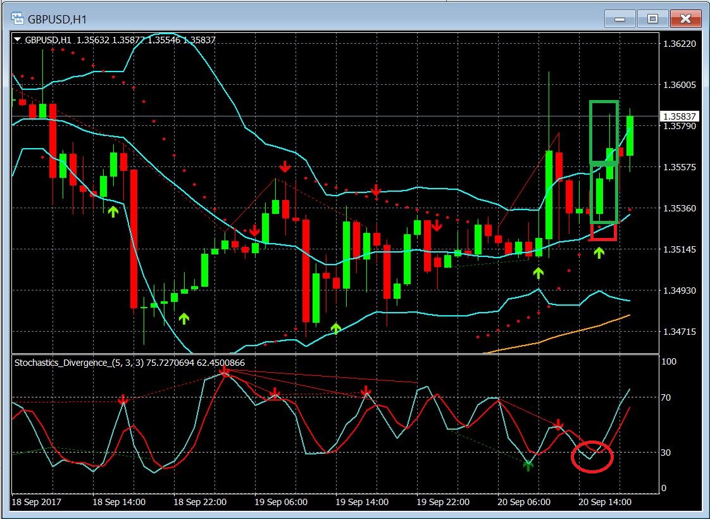The image size is (710, 519).
Task: Click the 1.35145 price scale value
Action: click(679, 249)
